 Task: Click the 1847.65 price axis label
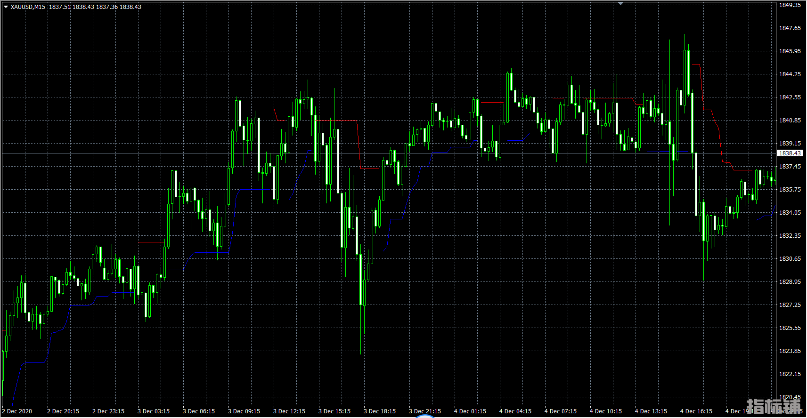[790, 28]
